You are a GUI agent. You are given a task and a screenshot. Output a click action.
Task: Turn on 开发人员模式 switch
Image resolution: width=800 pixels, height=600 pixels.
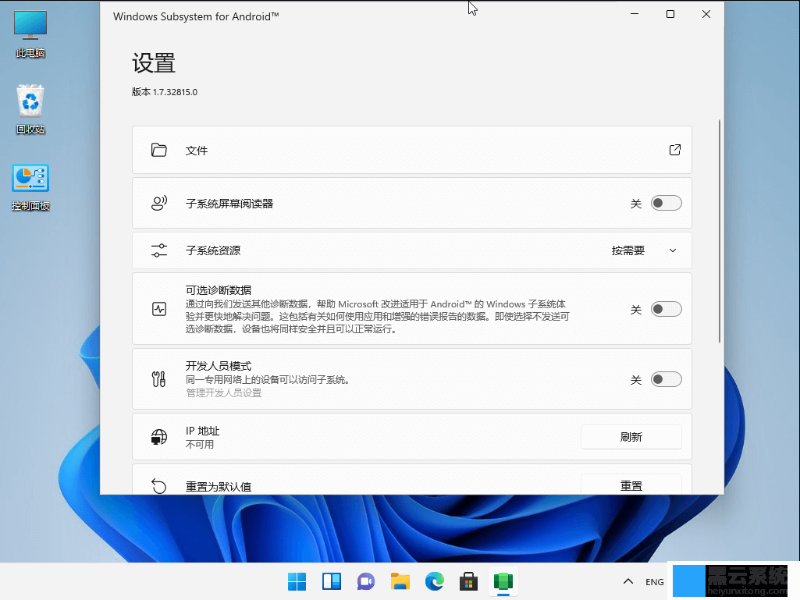click(667, 379)
